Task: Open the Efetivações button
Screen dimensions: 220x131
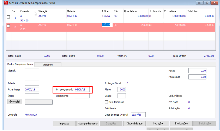Action: (181, 124)
